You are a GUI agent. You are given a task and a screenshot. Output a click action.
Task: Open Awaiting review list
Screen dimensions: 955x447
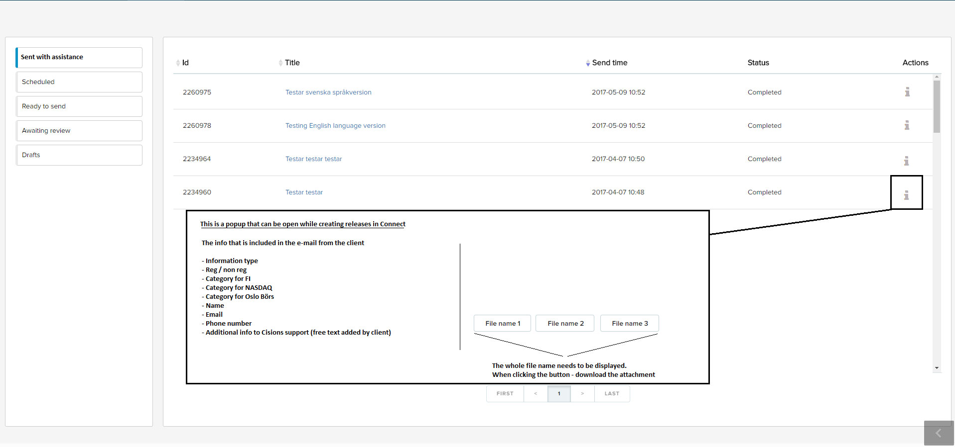point(79,131)
